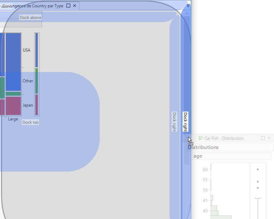The image size is (274, 219).
Task: Click the 45 axis label in age histogram
Action: (x=205, y=200)
